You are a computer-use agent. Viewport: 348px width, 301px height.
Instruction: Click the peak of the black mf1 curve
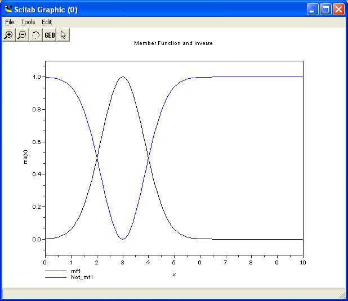tap(122, 77)
